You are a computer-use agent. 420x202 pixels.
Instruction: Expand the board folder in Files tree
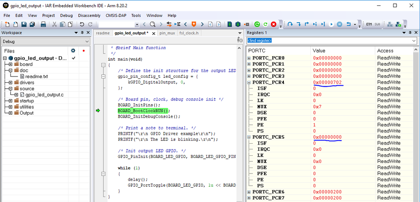coord(11,64)
